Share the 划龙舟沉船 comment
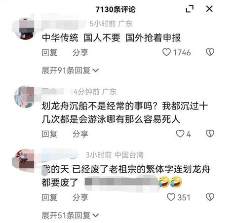The height and width of the screenshot is (223, 234). (80, 134)
